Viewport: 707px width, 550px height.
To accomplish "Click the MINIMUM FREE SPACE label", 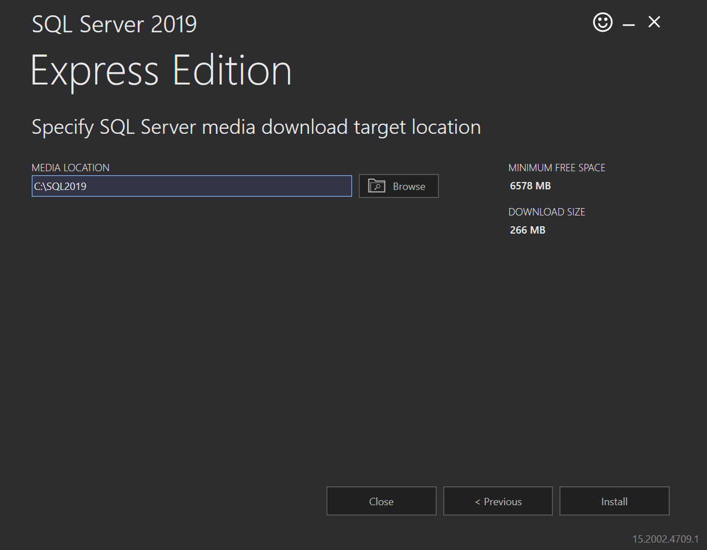I will click(557, 168).
